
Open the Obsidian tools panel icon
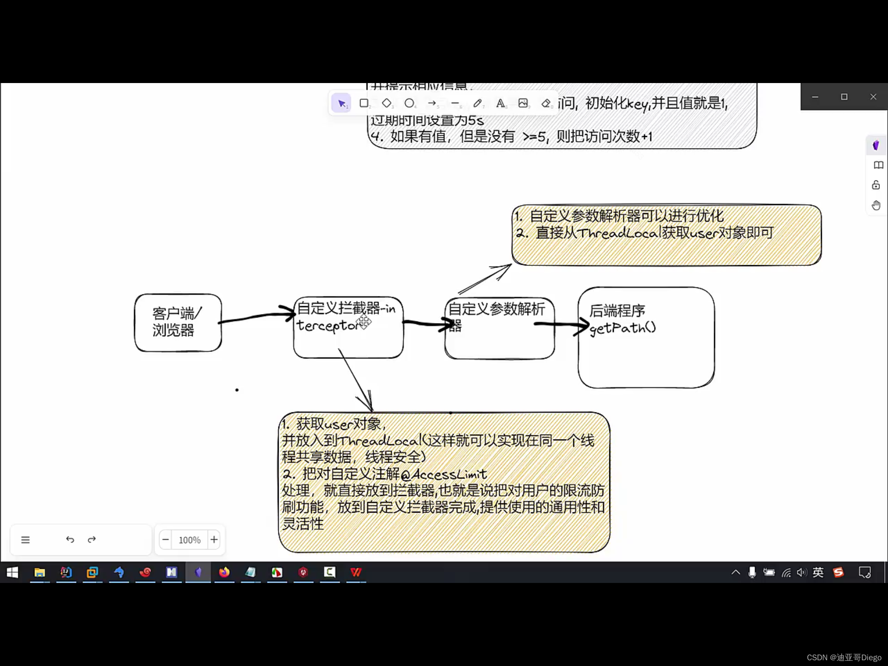click(876, 145)
